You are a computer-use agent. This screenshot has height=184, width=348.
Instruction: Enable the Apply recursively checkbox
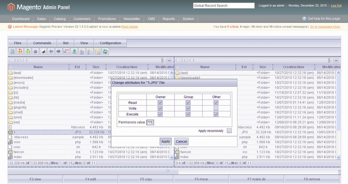coord(229,131)
